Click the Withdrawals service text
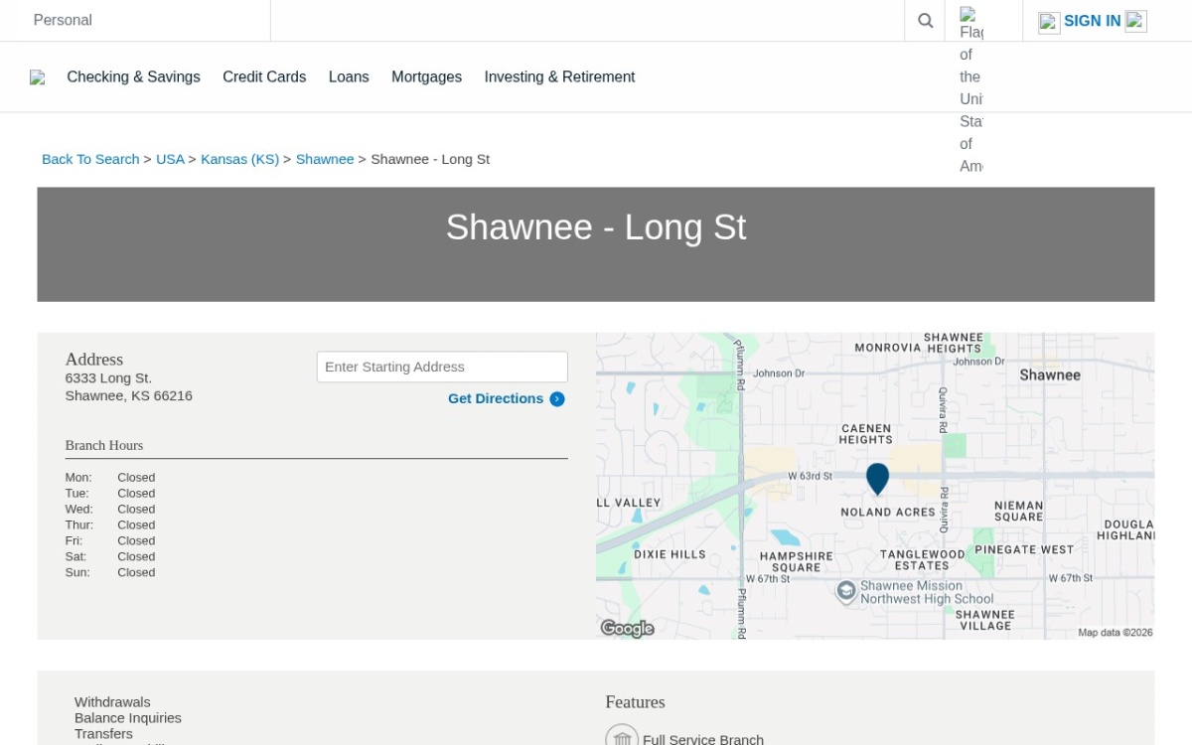Image resolution: width=1192 pixels, height=745 pixels. pyautogui.click(x=112, y=702)
